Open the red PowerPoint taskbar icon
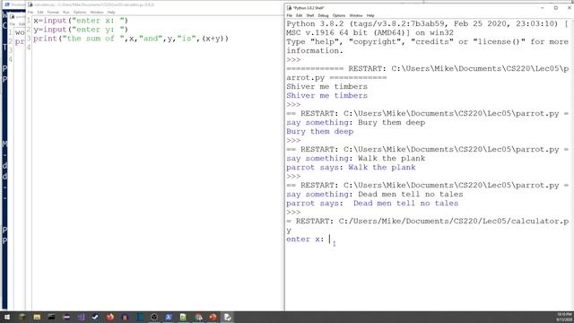The image size is (574, 323). coord(213,317)
